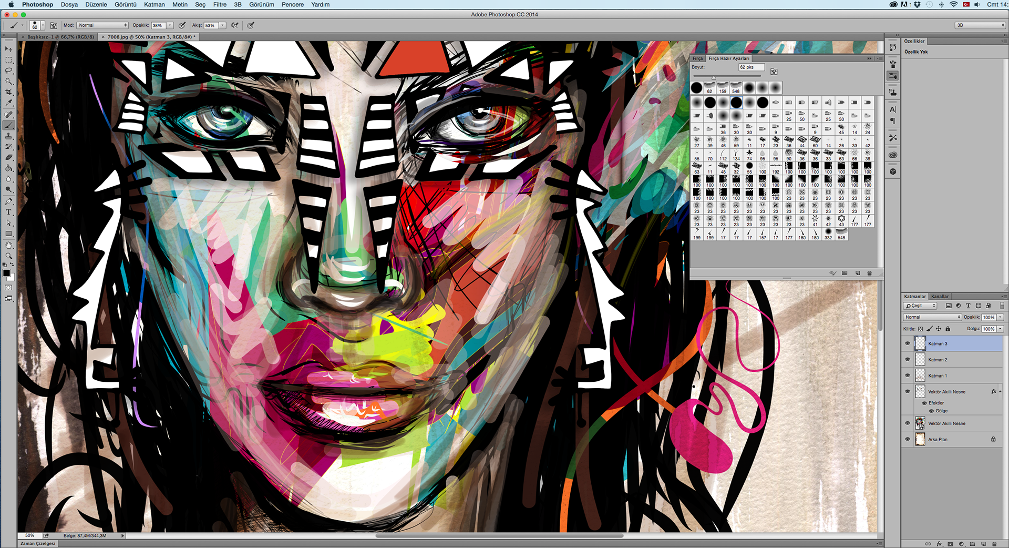
Task: Select the Clone Stamp tool
Action: pyautogui.click(x=8, y=136)
